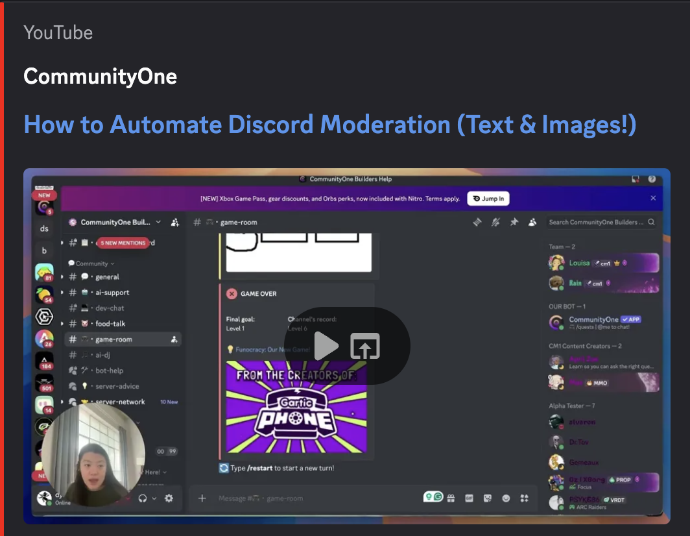The height and width of the screenshot is (536, 690).
Task: Toggle the muted notification bell in header
Action: [x=495, y=222]
